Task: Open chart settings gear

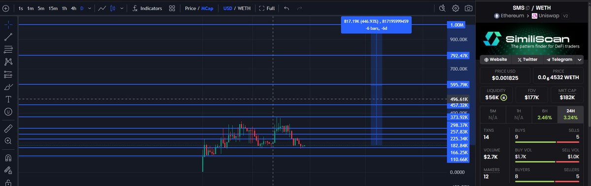Action: (x=456, y=8)
